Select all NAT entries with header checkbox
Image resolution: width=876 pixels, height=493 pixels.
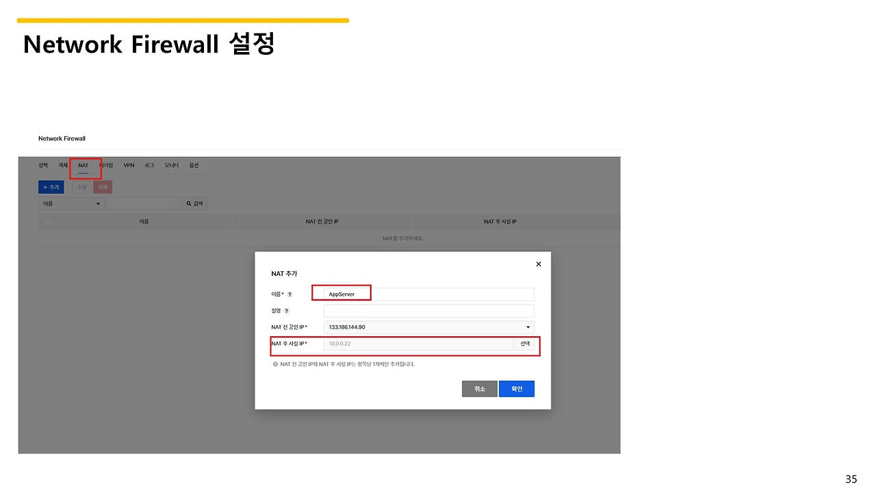click(x=46, y=220)
